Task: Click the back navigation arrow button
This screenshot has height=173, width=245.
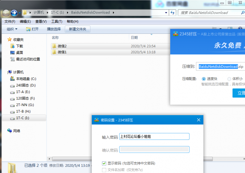Action: pos(6,13)
